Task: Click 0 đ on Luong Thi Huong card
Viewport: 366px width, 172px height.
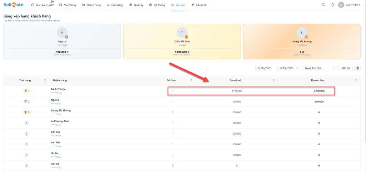Action: coord(302,52)
